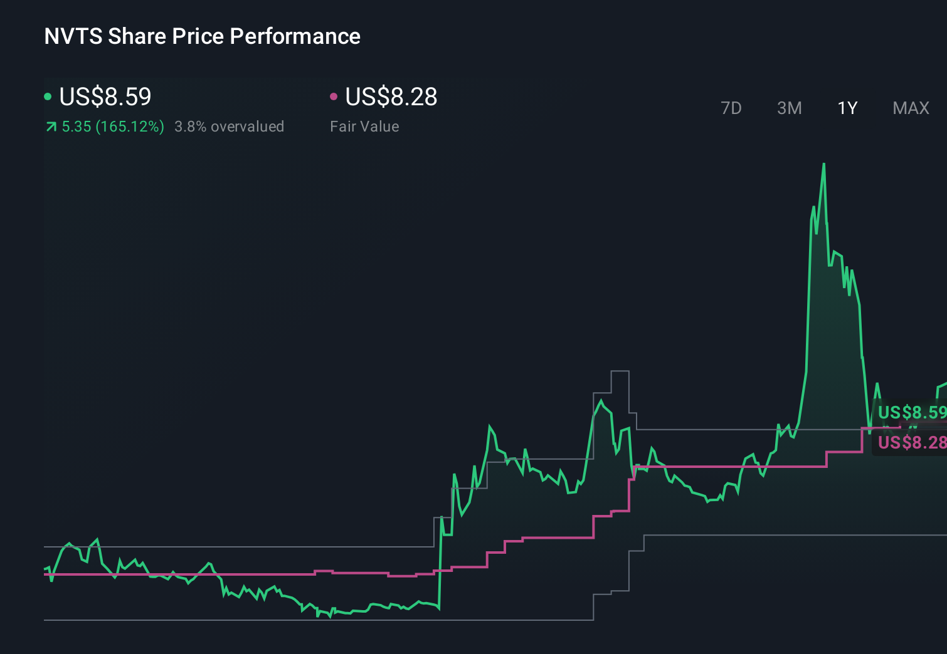Open the MAX time range view
Viewport: 947px width, 654px height.
[910, 108]
